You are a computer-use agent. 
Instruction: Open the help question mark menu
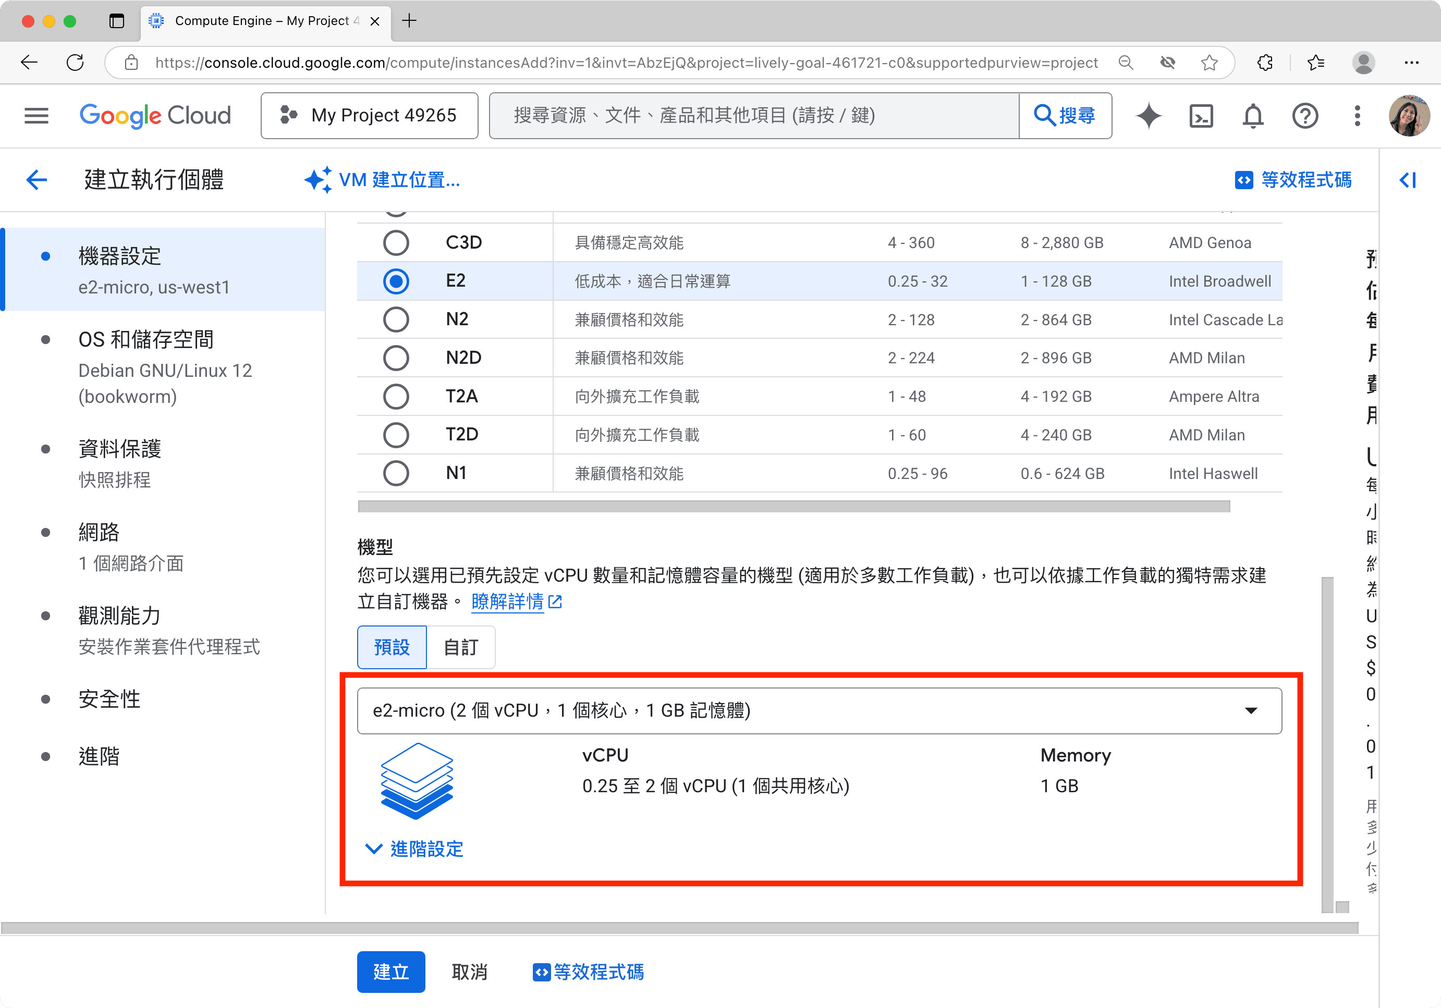[1305, 116]
